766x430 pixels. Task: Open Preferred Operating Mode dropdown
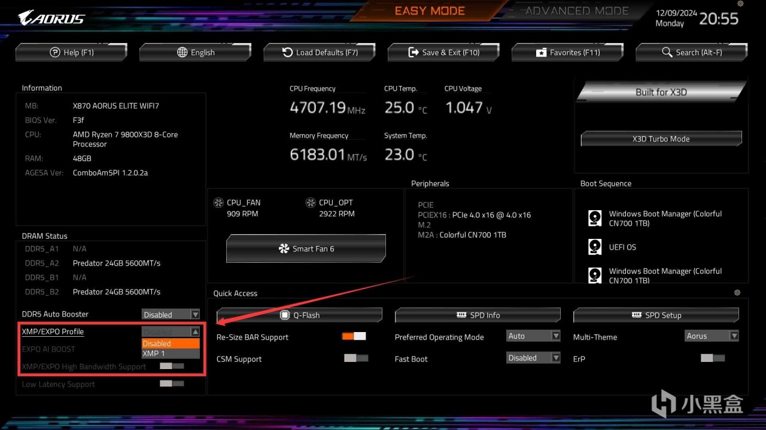coord(533,336)
